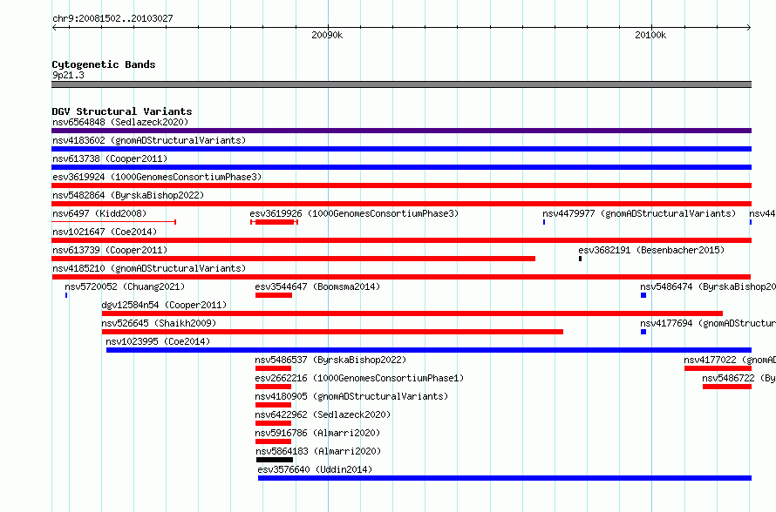Open esv3682191 (Besenbacher2015) label
Viewport: 776px width, 512px height.
[651, 250]
